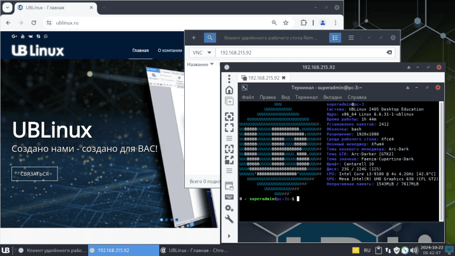Open network connections tray icon
Image resolution: width=455 pixels, height=256 pixels.
388,250
